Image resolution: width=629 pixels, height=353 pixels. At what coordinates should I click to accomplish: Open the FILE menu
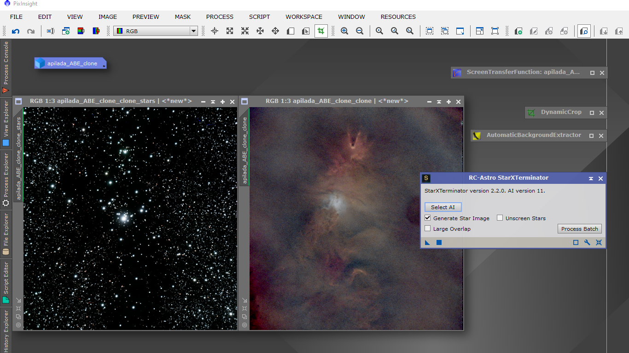(x=16, y=17)
